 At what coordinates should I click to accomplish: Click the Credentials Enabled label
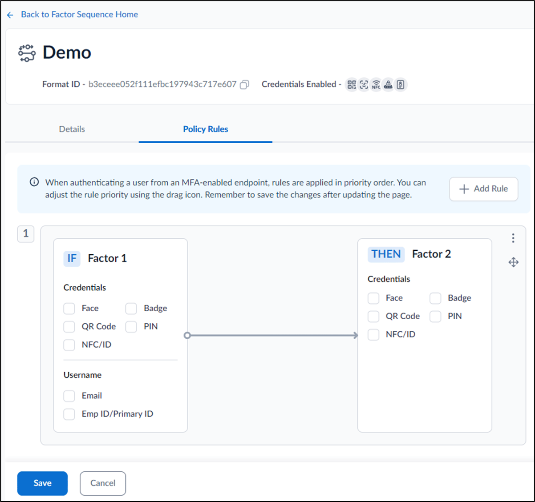click(x=301, y=84)
